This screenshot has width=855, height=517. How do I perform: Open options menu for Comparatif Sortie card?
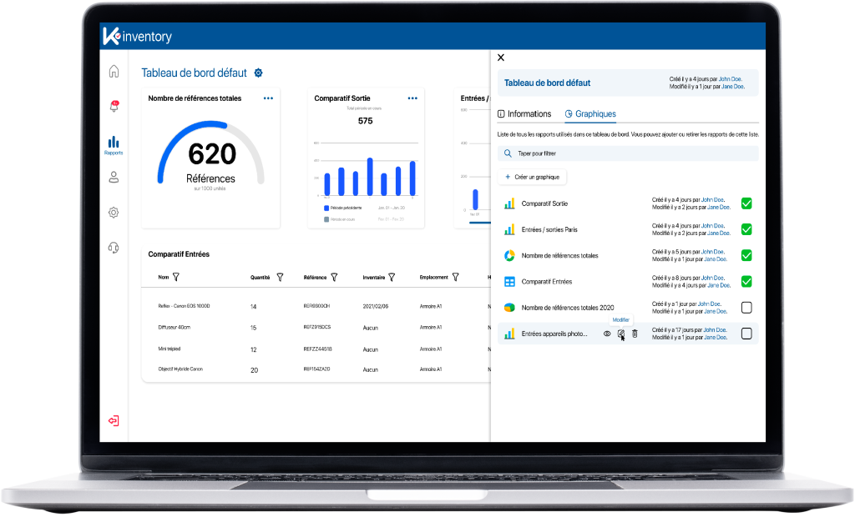point(412,98)
